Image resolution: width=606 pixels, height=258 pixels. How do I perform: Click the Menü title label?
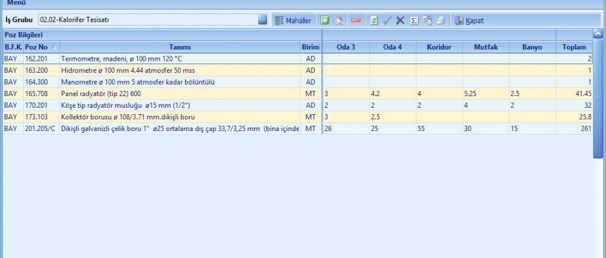17,3
